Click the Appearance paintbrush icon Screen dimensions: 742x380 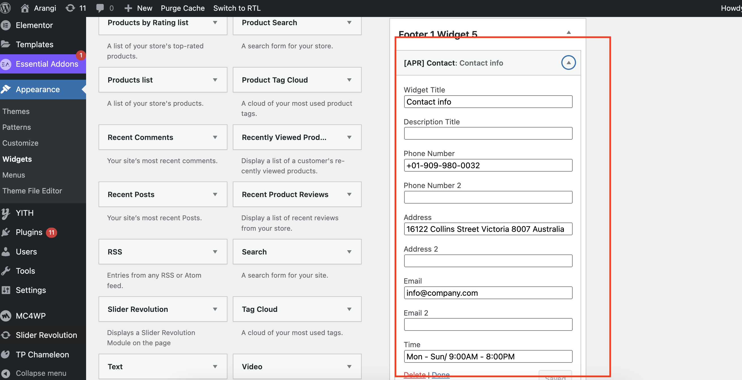click(x=6, y=89)
